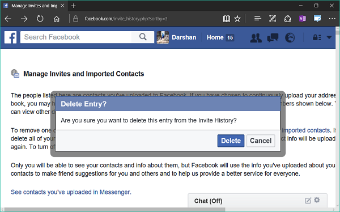Confirm deletion with the Delete button

pos(231,141)
